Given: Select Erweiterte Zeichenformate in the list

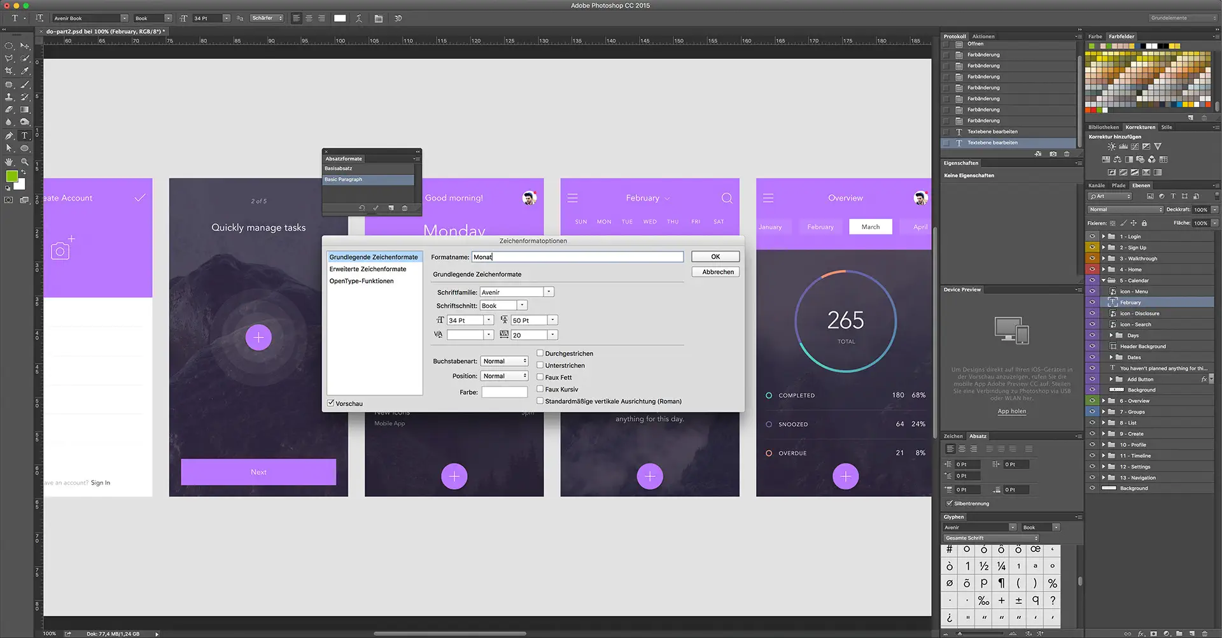Looking at the screenshot, I should (x=368, y=269).
